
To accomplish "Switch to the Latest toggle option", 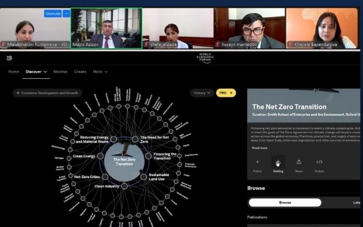I will click(x=357, y=203).
